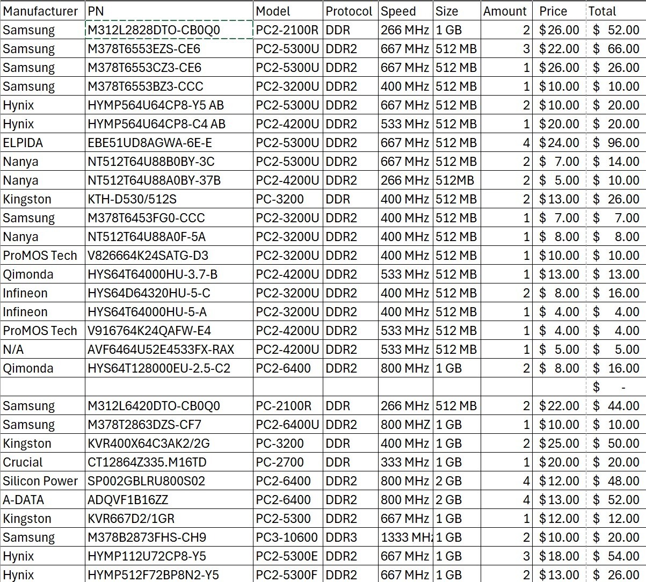
Task: Select the Size header cell
Action: click(456, 11)
